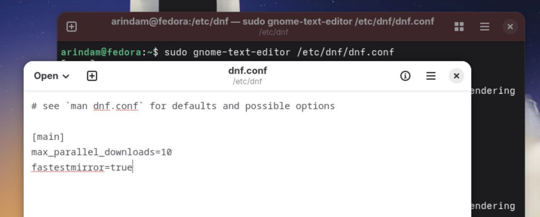Place cursor on the [main] line
The image size is (540, 217).
[48, 137]
